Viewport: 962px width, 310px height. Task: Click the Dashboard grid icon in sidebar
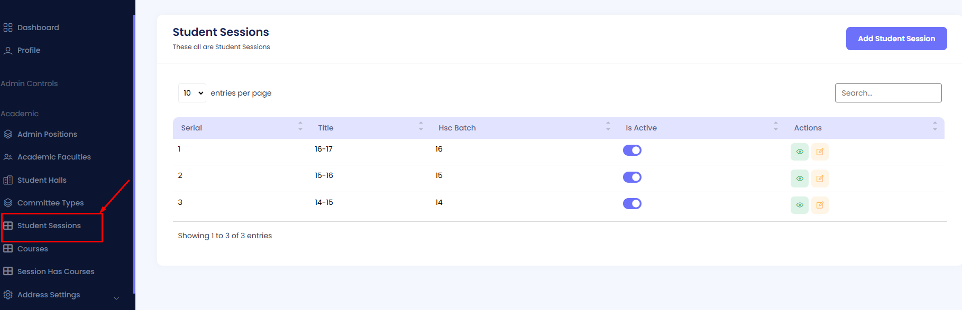point(8,27)
